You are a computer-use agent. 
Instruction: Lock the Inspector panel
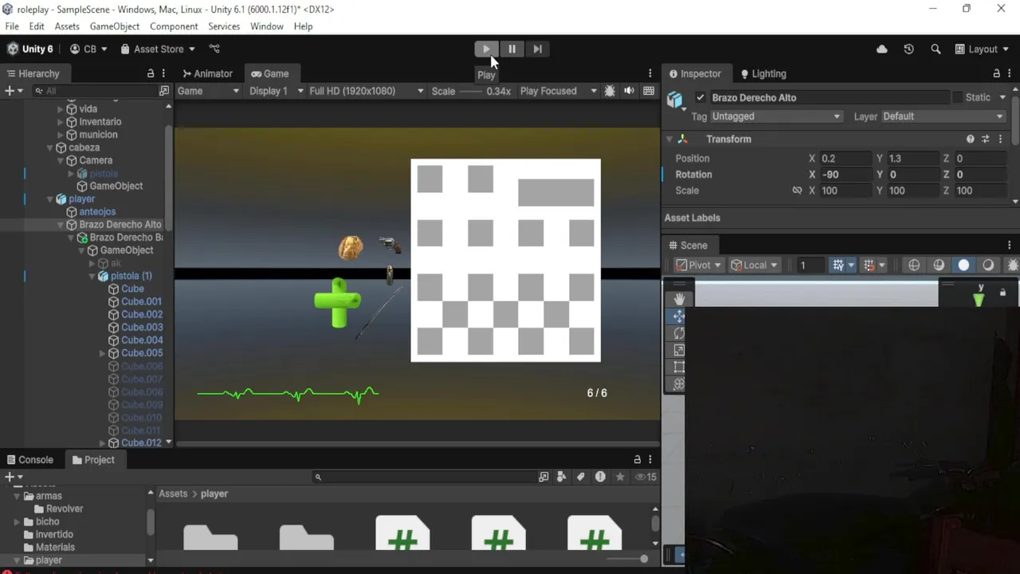[996, 73]
